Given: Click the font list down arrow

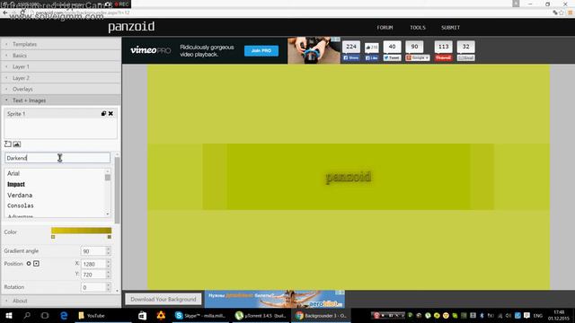Looking at the screenshot, I should [x=108, y=214].
